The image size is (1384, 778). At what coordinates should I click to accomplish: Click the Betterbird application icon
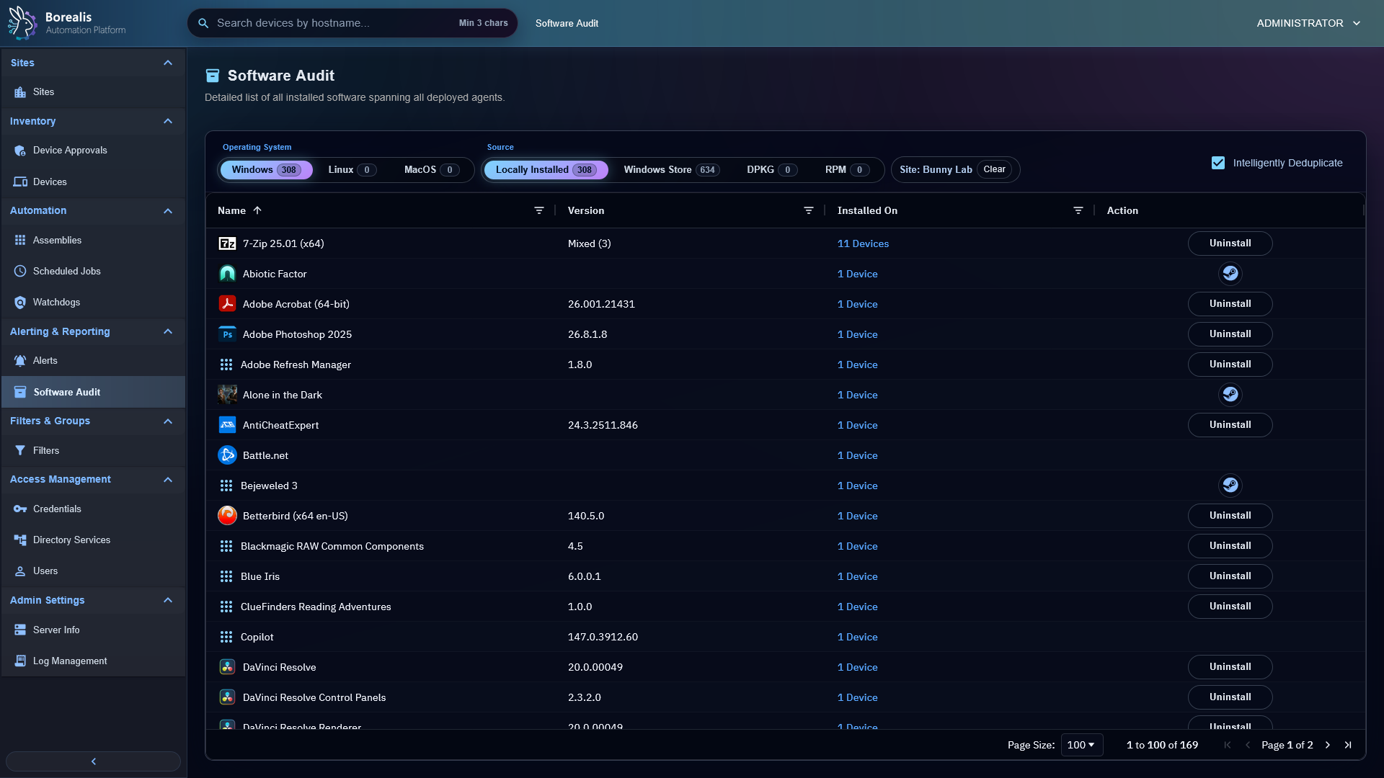click(x=227, y=516)
